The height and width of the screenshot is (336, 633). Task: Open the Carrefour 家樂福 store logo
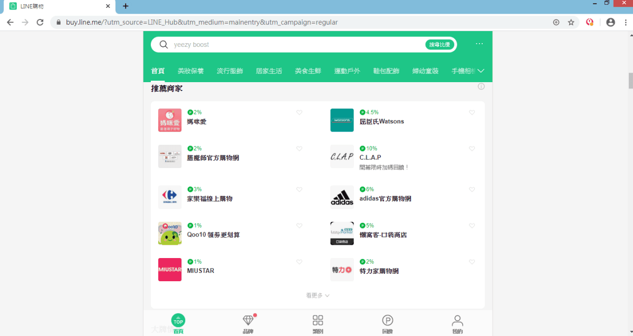coord(170,197)
